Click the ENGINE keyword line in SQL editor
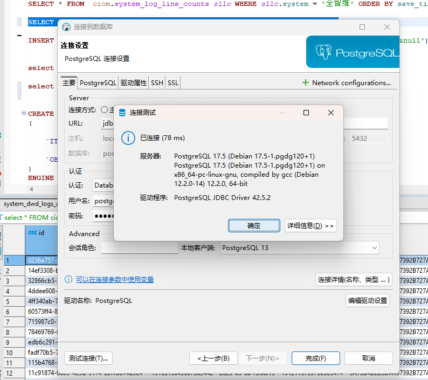Viewport: 428px width, 380px height. [x=41, y=178]
